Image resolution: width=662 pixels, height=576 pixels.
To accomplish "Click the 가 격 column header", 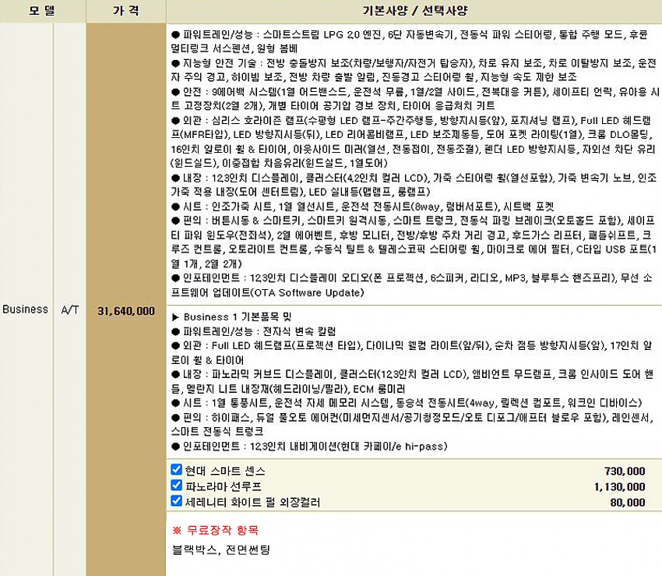I will coord(125,11).
